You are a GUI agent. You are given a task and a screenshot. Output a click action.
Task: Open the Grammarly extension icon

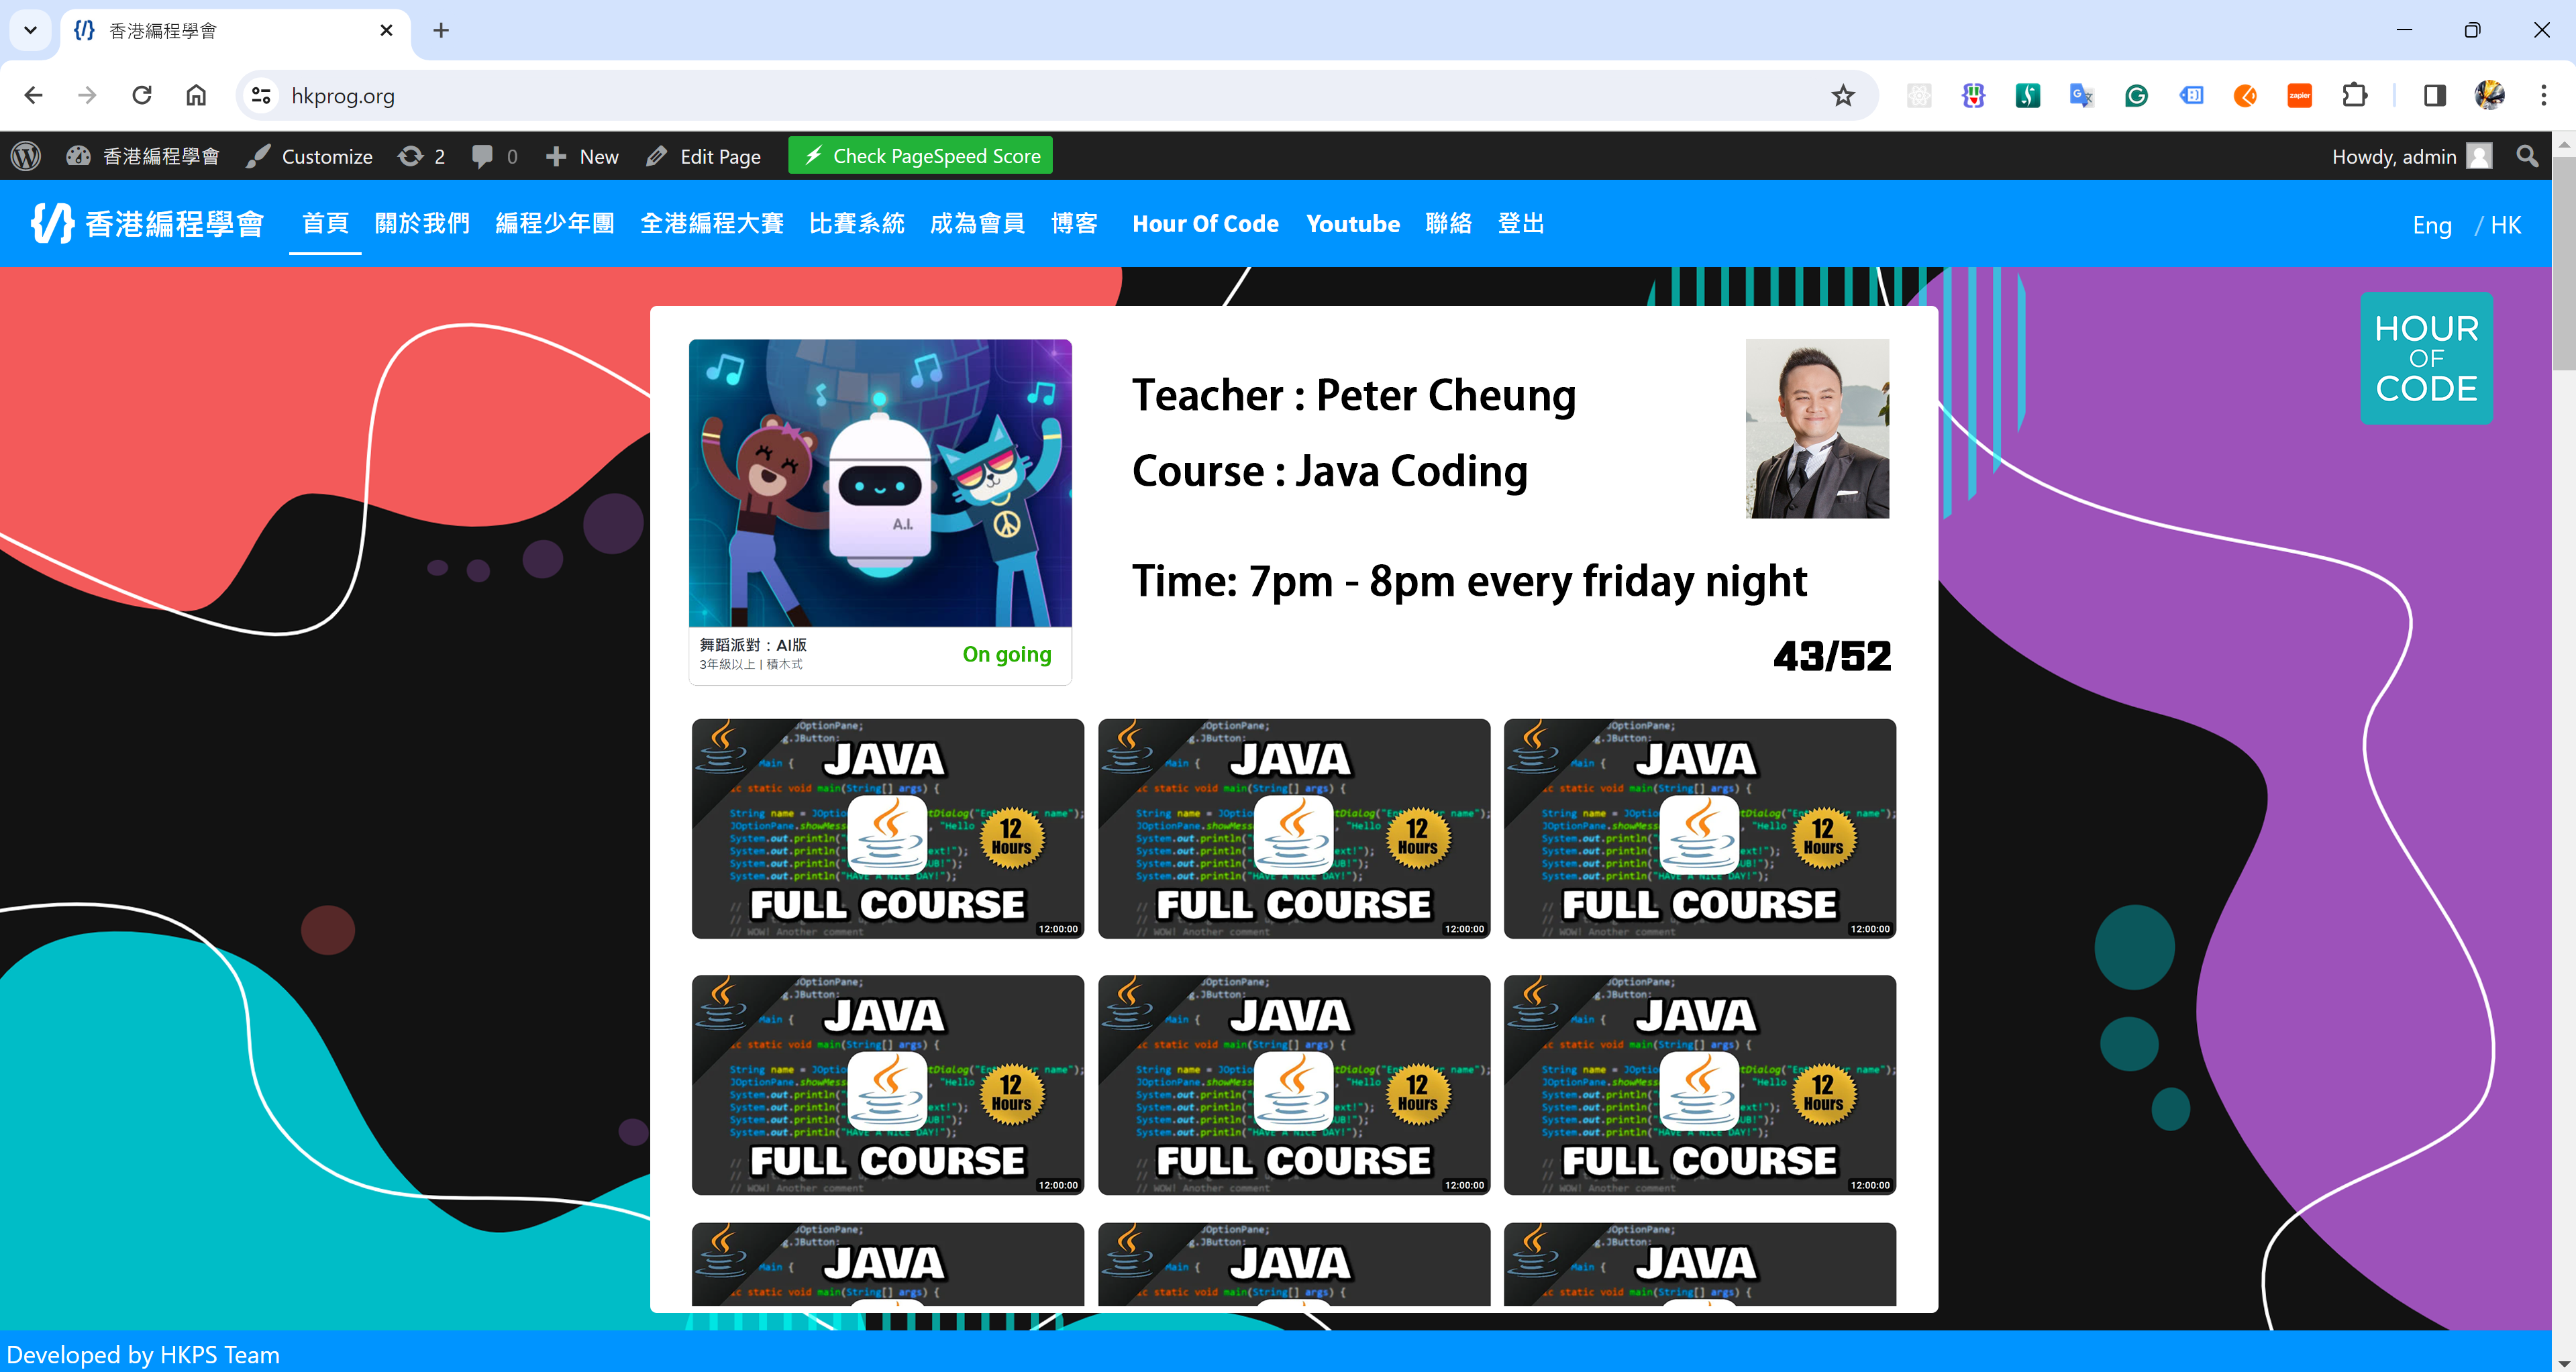(x=2136, y=95)
